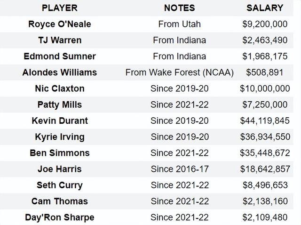Select Royce O'Neale player name
This screenshot has height=225, width=301.
click(x=60, y=24)
